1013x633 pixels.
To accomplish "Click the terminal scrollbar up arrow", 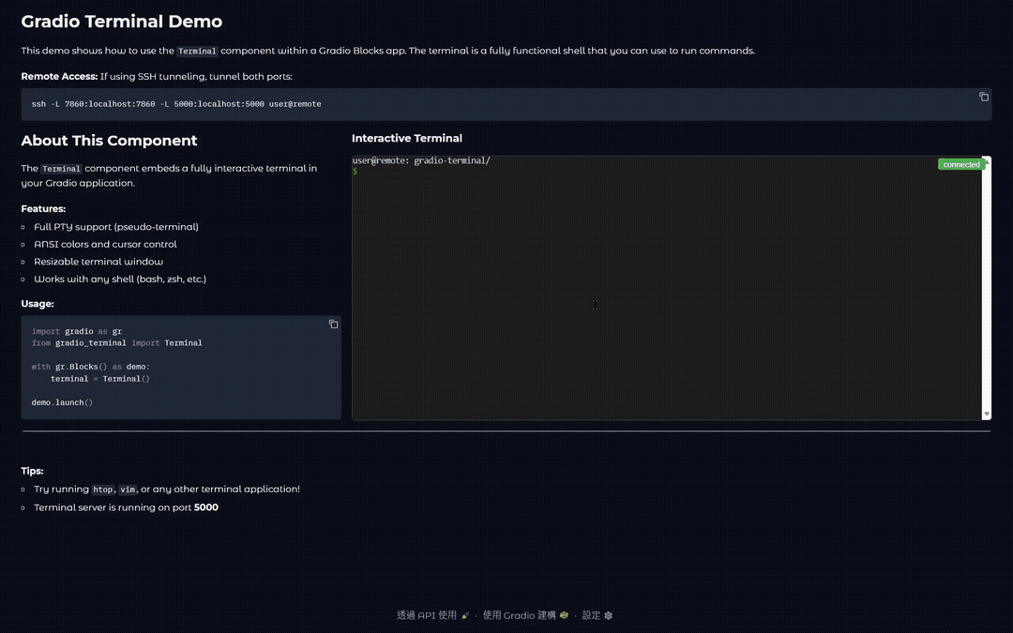I will [x=987, y=161].
